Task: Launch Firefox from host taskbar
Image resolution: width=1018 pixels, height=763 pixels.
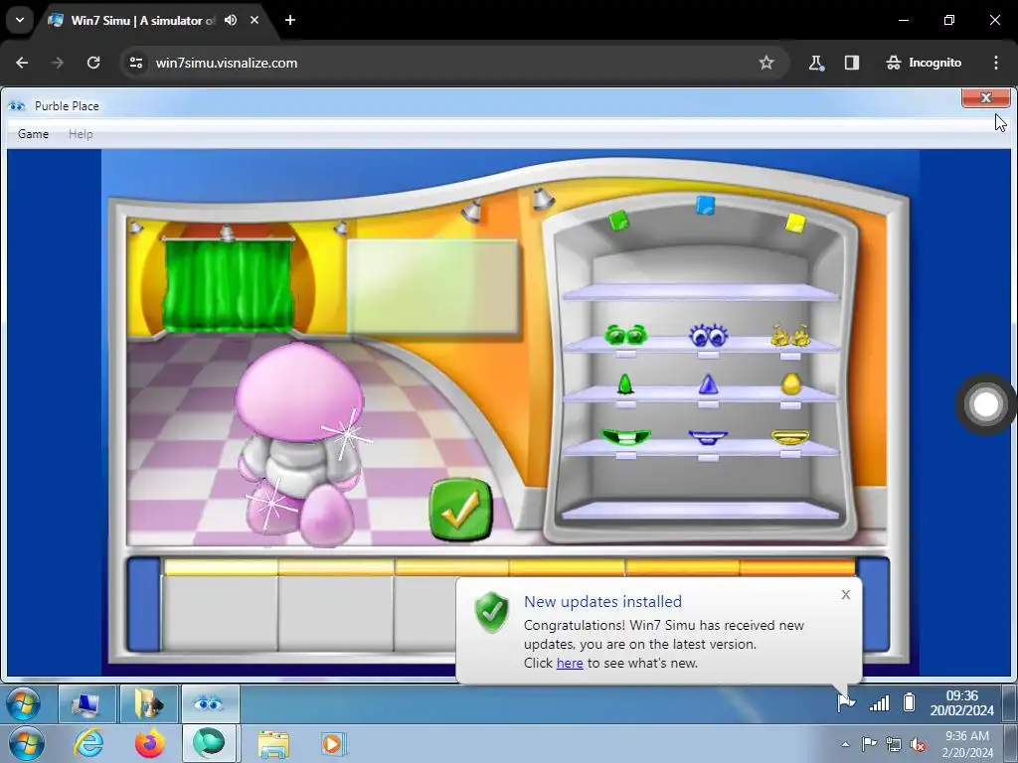Action: (150, 743)
